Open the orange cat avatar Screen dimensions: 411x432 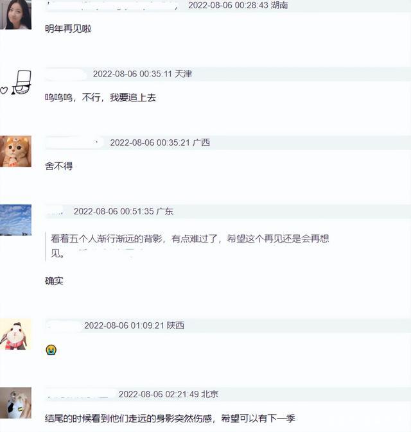[15, 151]
